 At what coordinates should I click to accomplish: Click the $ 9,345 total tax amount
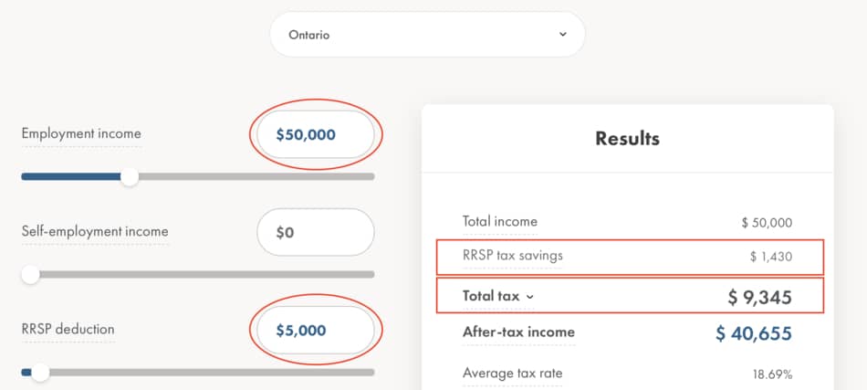click(759, 298)
